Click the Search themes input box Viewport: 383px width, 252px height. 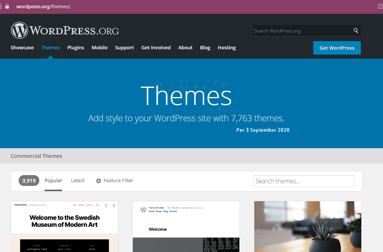coord(304,181)
